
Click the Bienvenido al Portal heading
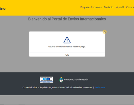[x=67, y=19]
